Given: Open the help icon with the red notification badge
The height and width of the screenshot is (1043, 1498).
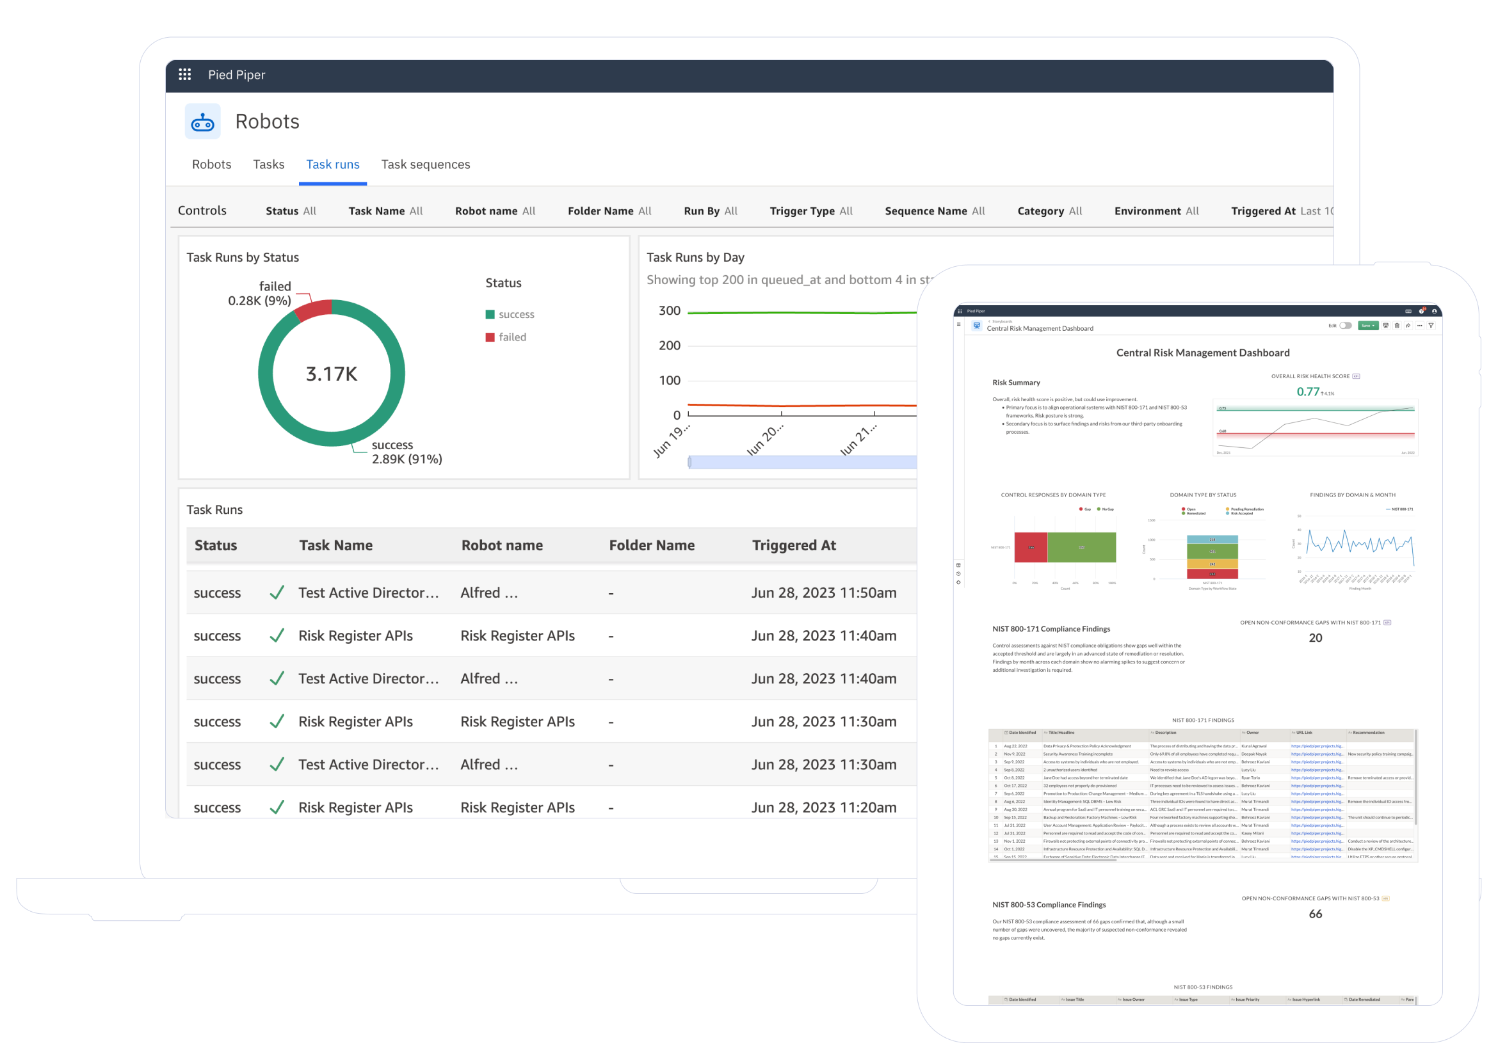Looking at the screenshot, I should [x=1422, y=311].
